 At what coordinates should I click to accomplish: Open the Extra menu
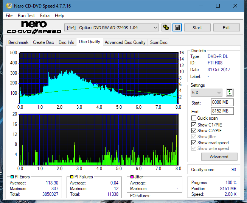click(x=45, y=16)
